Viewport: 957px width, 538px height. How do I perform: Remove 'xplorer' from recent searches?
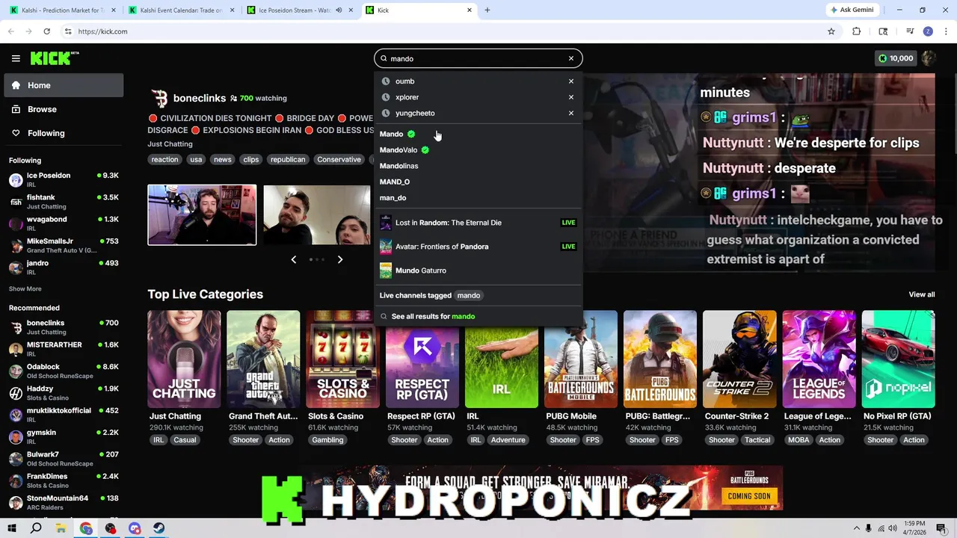click(x=570, y=97)
